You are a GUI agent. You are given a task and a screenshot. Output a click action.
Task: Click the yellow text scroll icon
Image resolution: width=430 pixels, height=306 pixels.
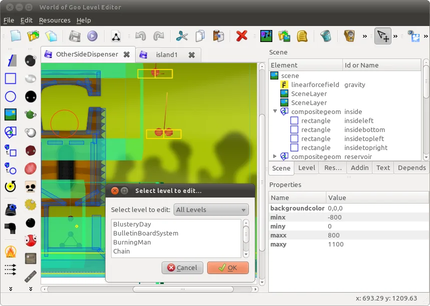pyautogui.click(x=302, y=36)
